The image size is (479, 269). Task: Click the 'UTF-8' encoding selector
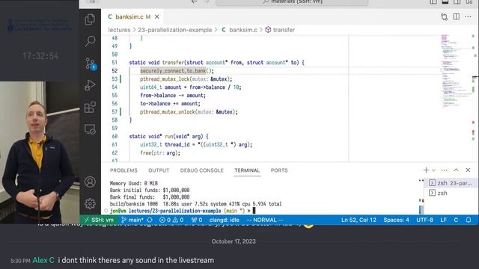pos(424,220)
